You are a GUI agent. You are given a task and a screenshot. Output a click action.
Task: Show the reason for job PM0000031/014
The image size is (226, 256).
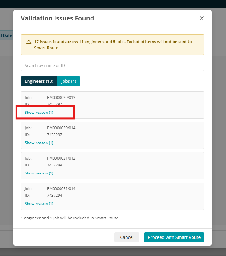pos(39,203)
